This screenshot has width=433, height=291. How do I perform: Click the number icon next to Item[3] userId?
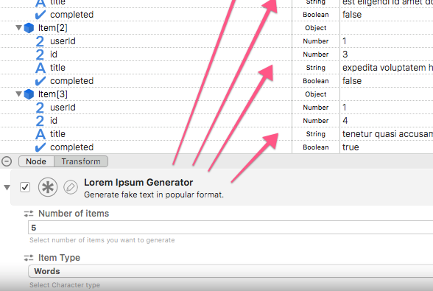click(40, 108)
